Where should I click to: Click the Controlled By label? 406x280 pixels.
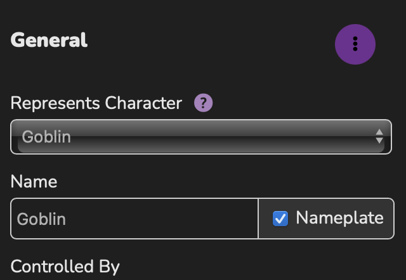pyautogui.click(x=65, y=267)
